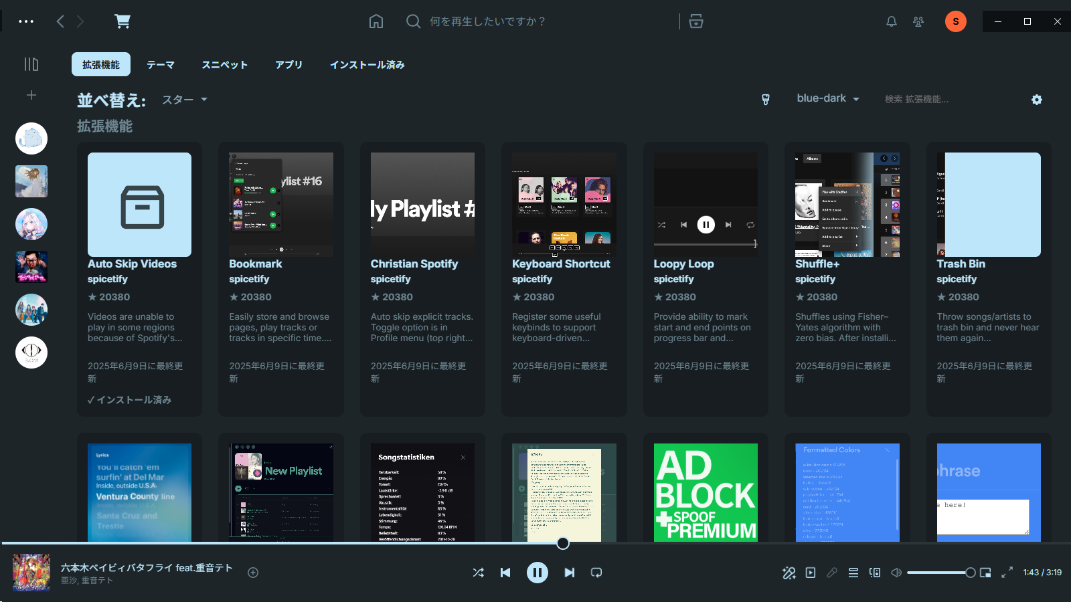Go back with the left chevron
The width and height of the screenshot is (1071, 602).
[x=60, y=21]
